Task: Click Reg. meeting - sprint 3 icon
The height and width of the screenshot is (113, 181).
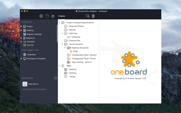Action: click(68, 62)
